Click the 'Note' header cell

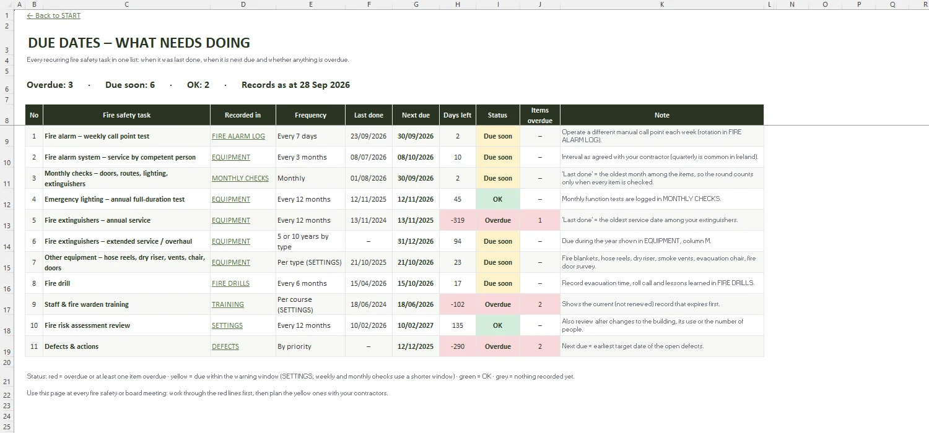tap(662, 115)
